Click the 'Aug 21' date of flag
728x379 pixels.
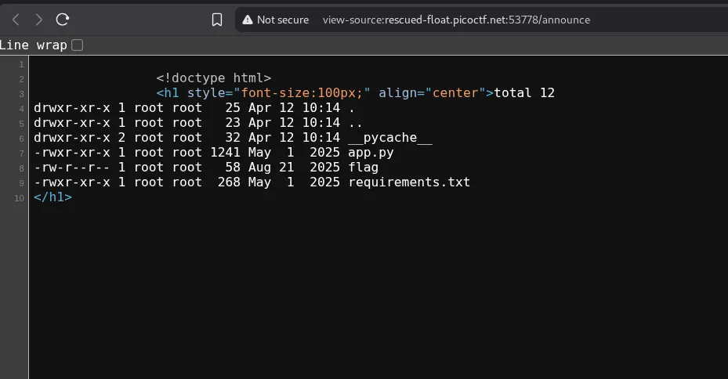tap(271, 168)
